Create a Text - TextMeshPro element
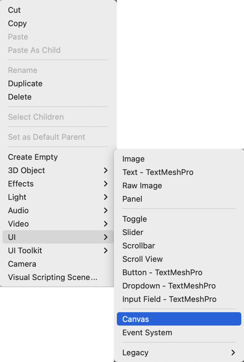The image size is (244, 362). [158, 172]
